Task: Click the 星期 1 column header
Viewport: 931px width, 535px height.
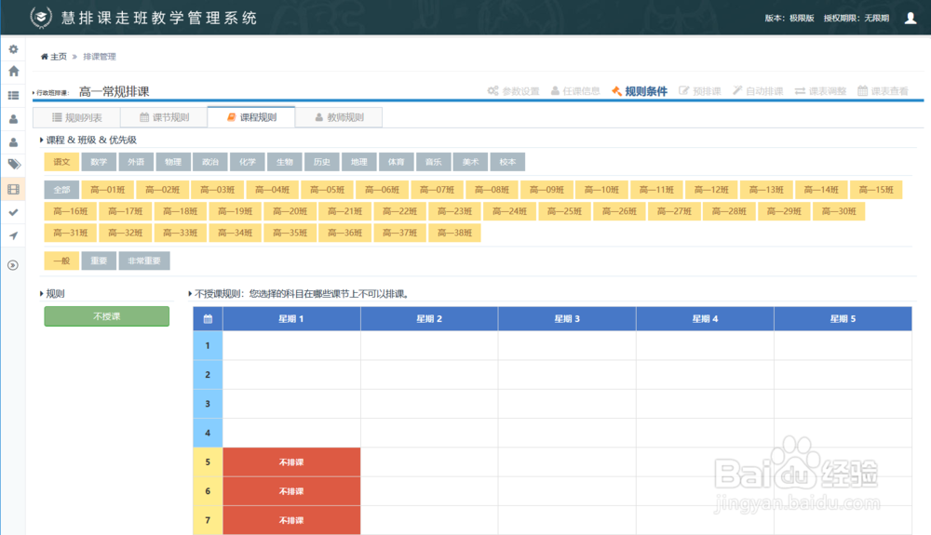Action: [291, 319]
